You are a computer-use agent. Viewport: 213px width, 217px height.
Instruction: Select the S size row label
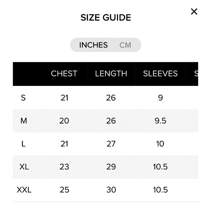[x=23, y=98]
